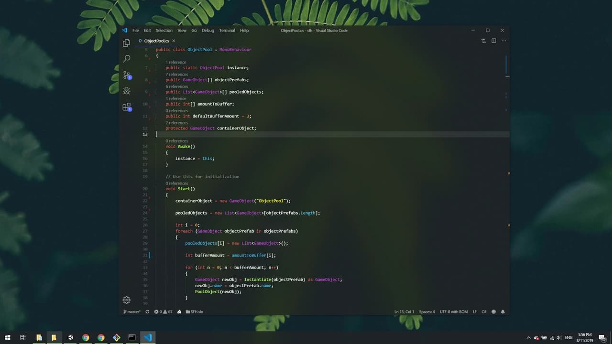Open the Search view in activity bar
The image size is (612, 344).
pyautogui.click(x=126, y=59)
